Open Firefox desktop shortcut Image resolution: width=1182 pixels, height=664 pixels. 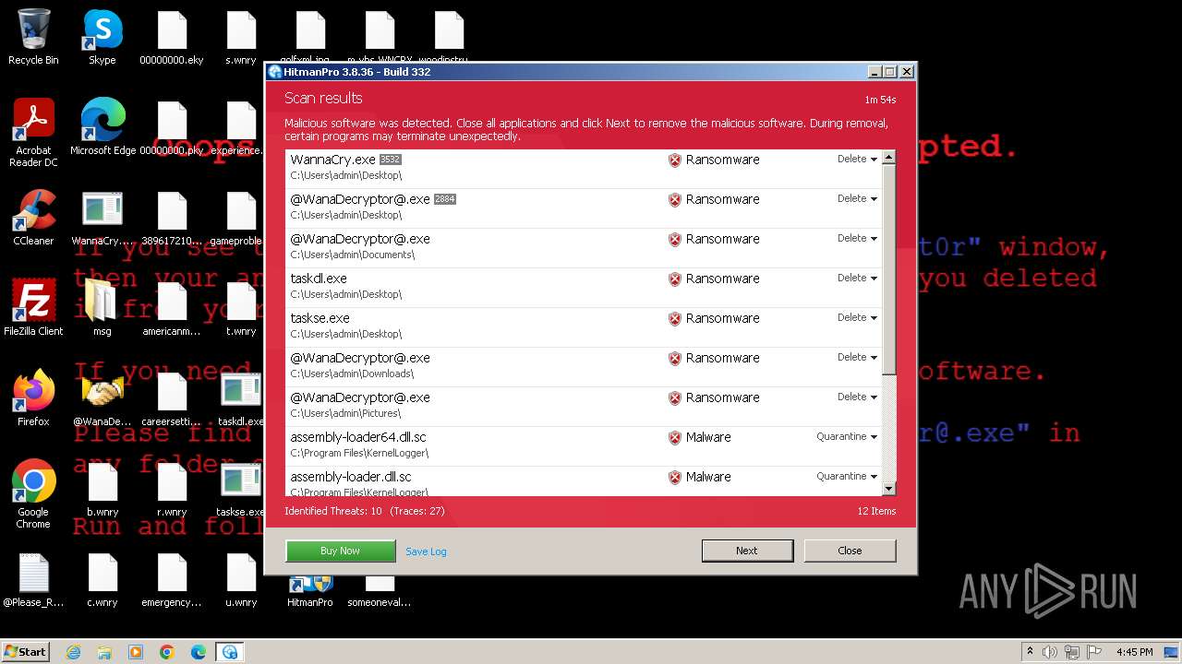coord(33,398)
